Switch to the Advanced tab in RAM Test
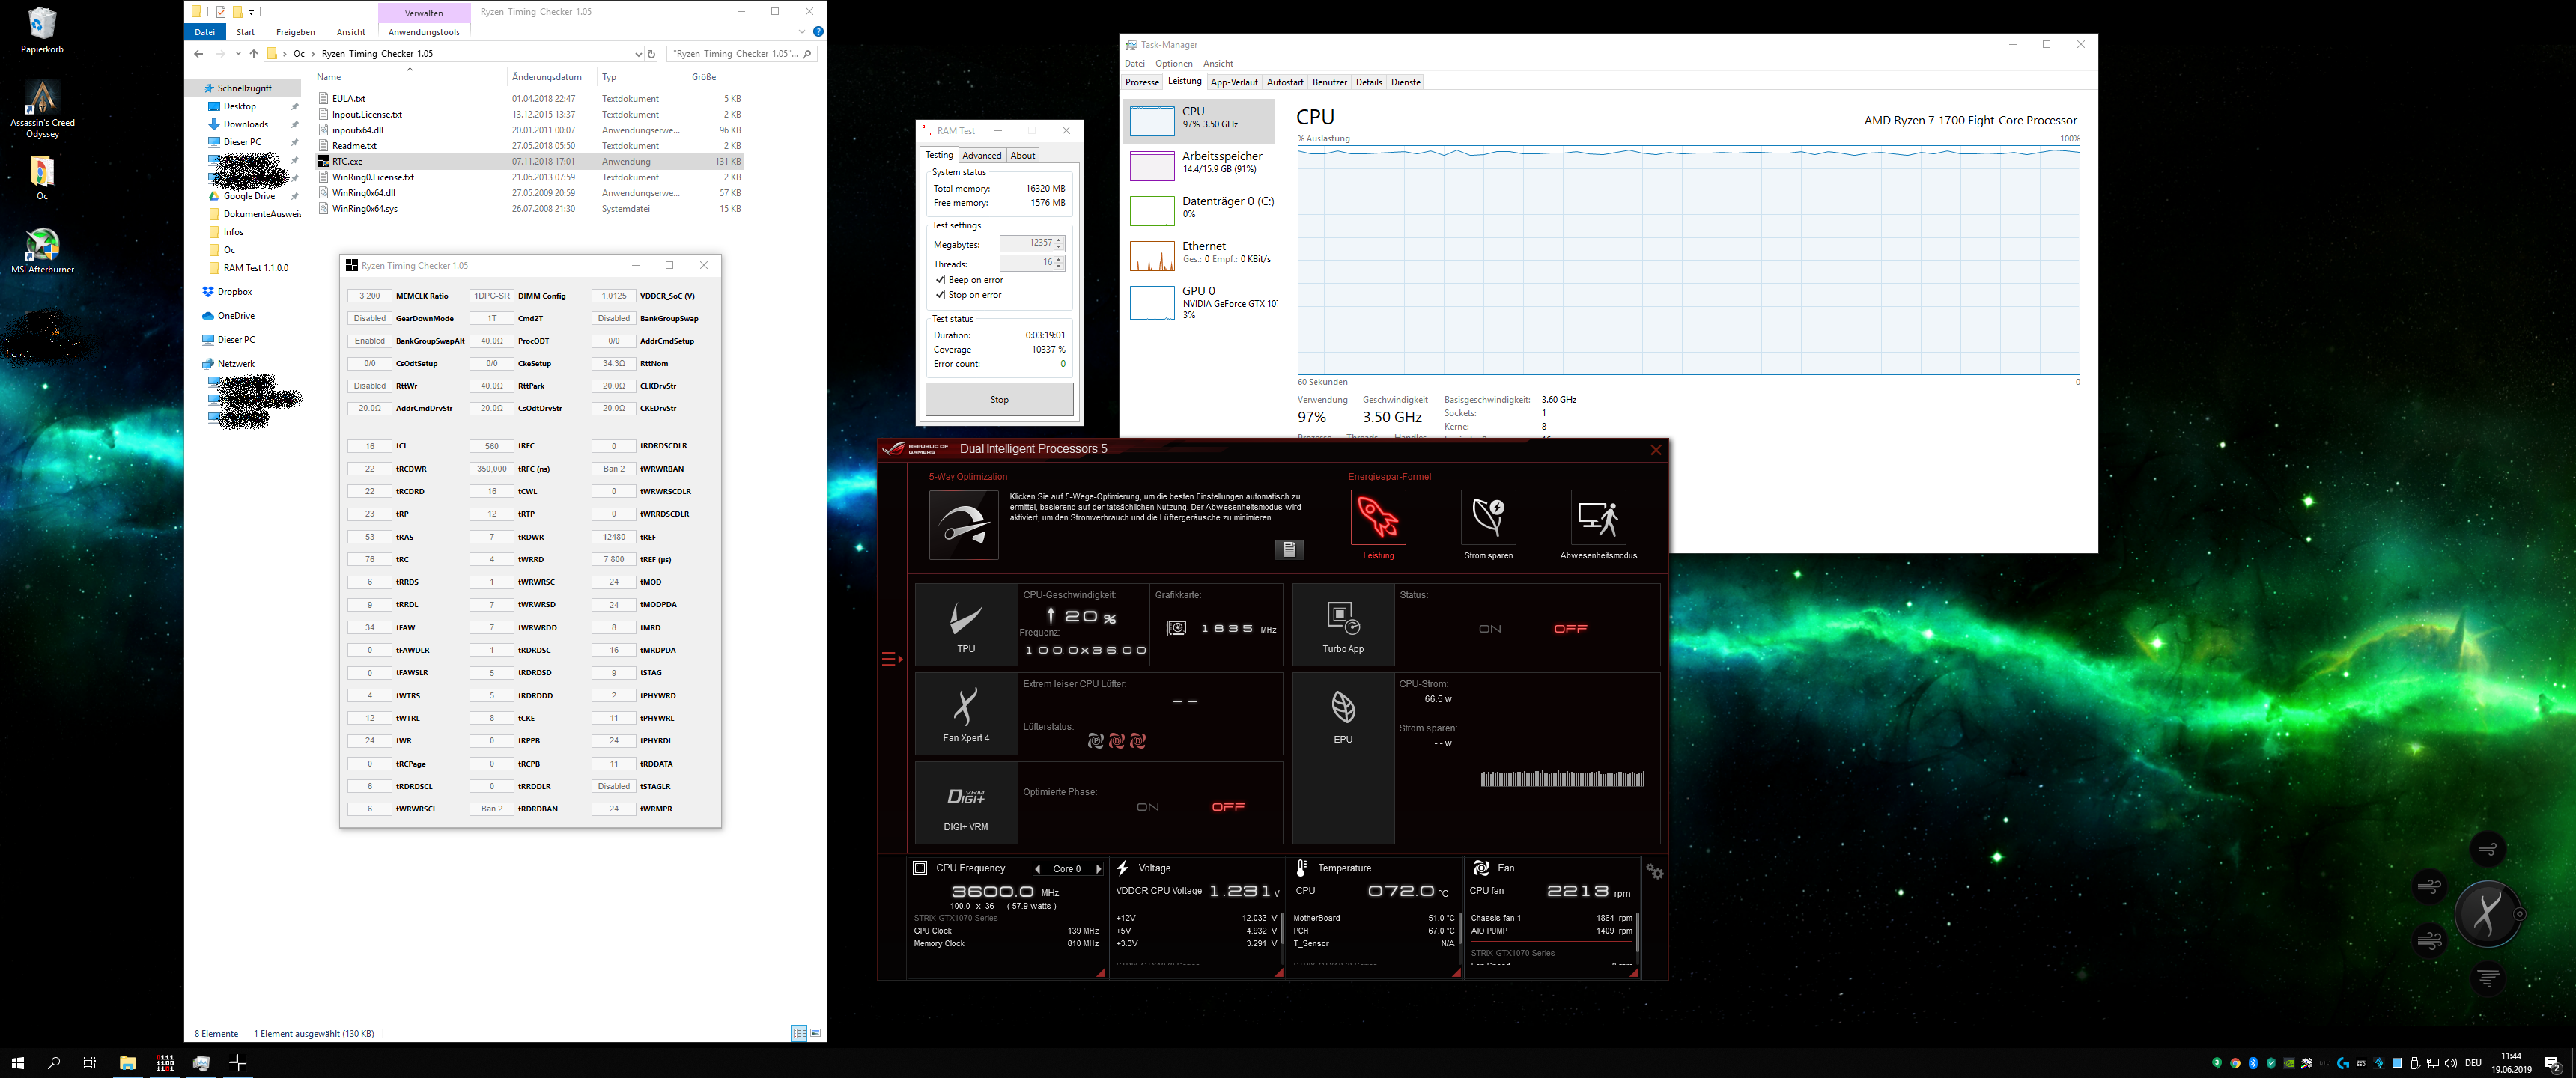 coord(981,155)
